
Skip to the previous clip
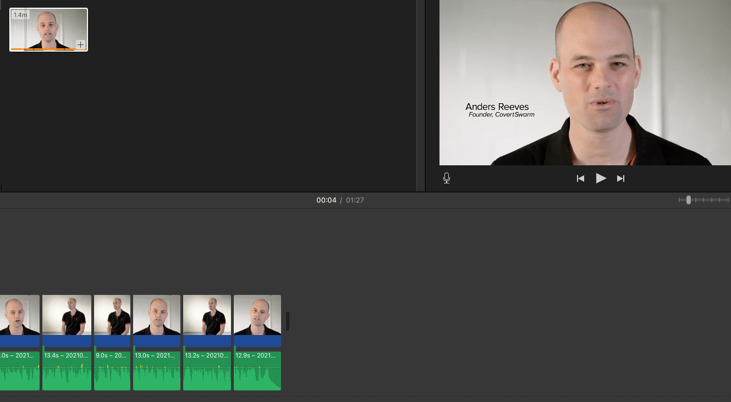tap(580, 178)
